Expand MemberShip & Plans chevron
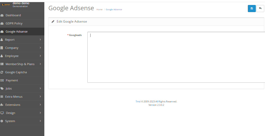 (x=40, y=64)
